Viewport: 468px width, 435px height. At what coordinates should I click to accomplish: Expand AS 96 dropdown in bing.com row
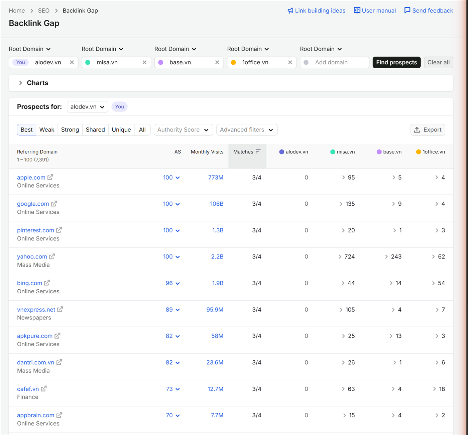coord(178,284)
